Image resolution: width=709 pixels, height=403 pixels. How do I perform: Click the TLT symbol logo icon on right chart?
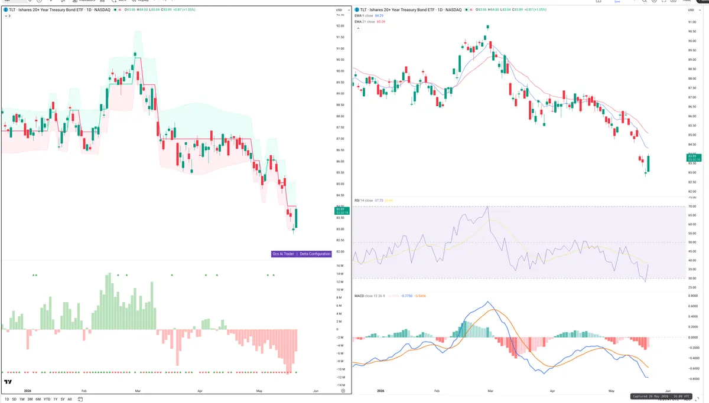357,10
